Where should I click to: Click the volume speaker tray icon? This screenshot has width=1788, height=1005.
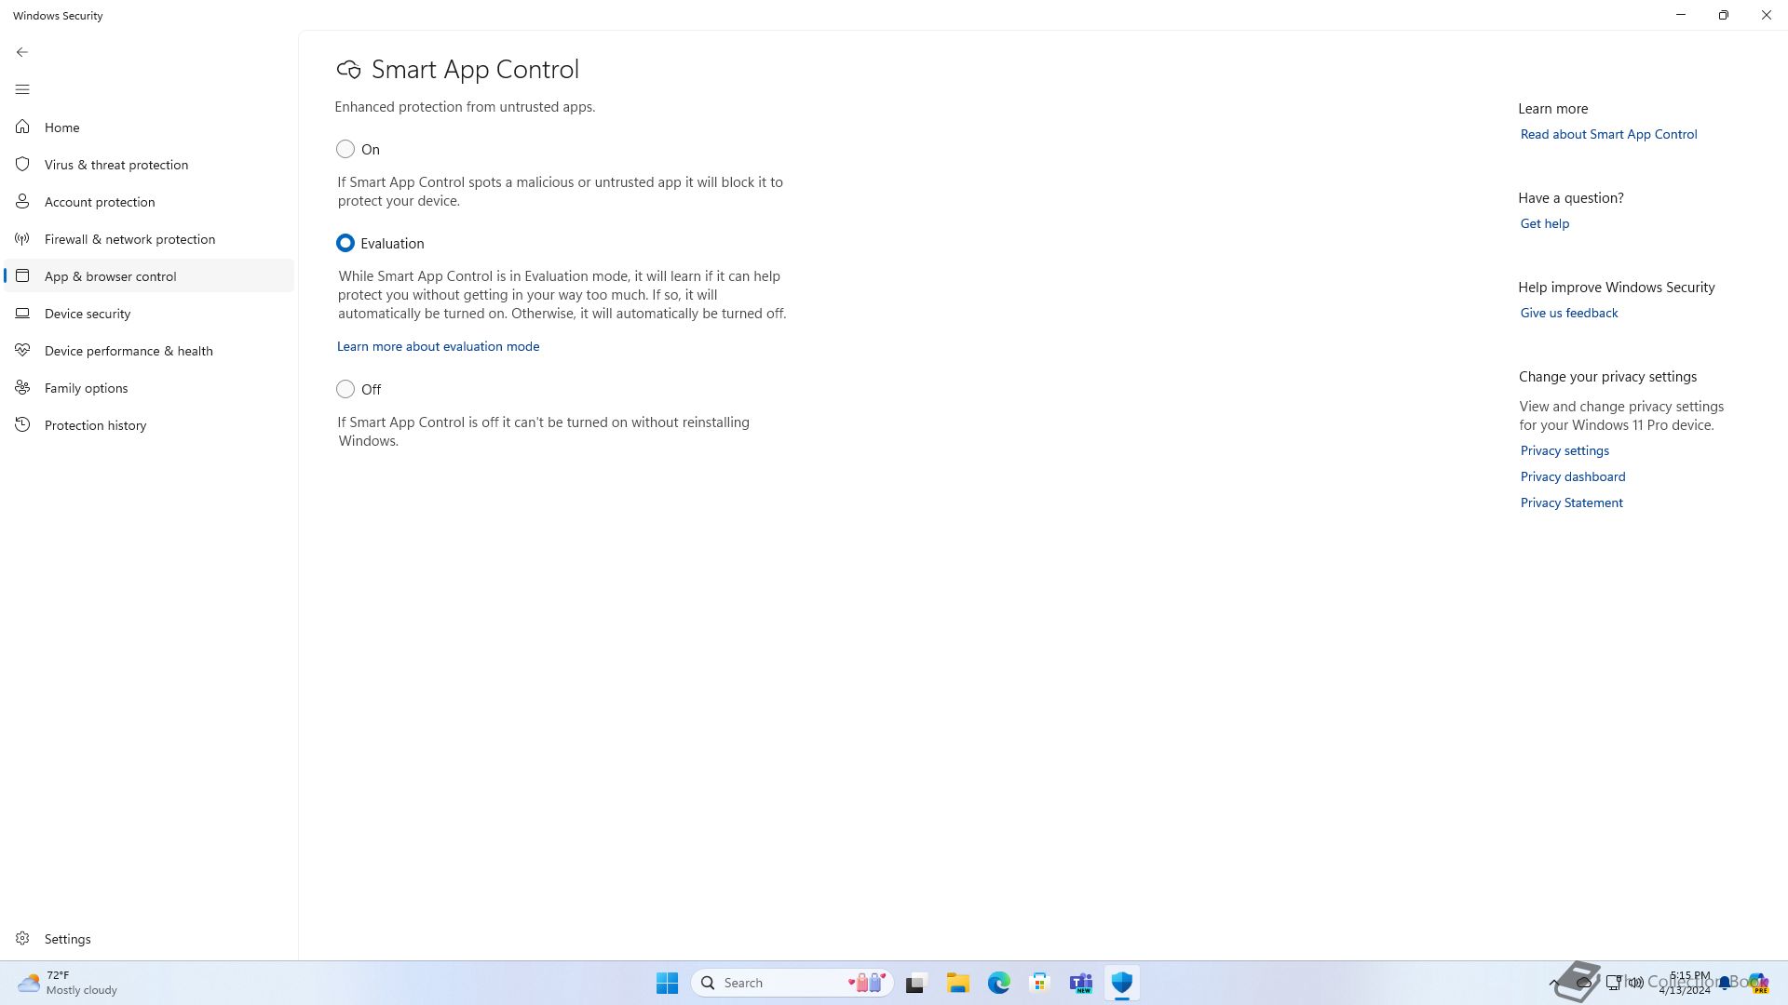click(1635, 983)
